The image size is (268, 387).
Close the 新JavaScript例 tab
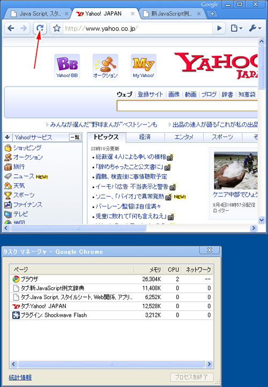click(199, 14)
